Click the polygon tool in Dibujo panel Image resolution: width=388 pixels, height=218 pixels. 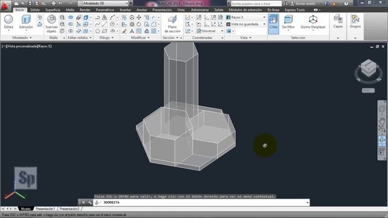coord(98,31)
